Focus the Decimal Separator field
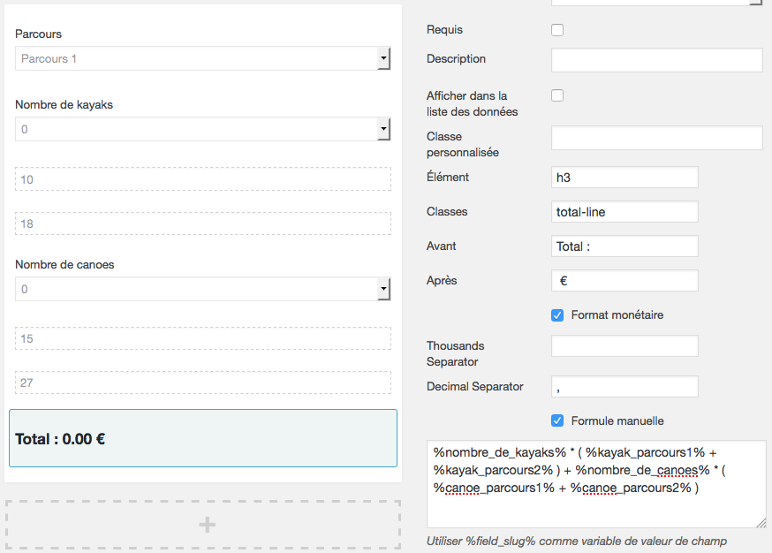The width and height of the screenshot is (772, 553). point(624,387)
